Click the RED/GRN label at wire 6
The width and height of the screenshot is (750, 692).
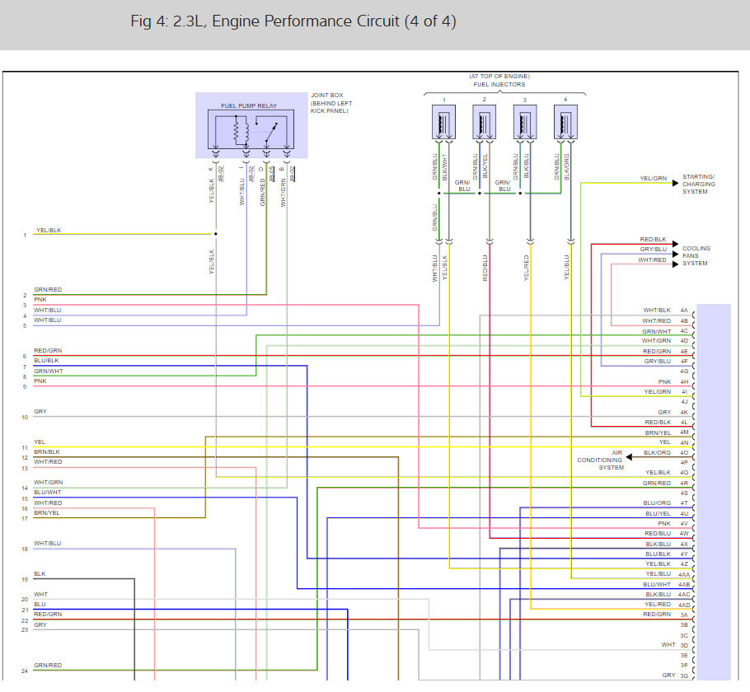(x=48, y=351)
